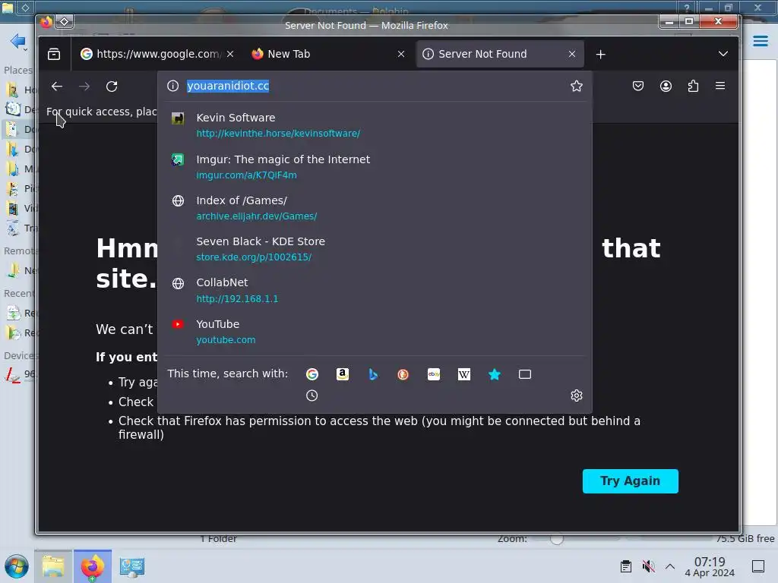Open the clipboard tray icon
Screen dimensions: 778x583
(626, 566)
